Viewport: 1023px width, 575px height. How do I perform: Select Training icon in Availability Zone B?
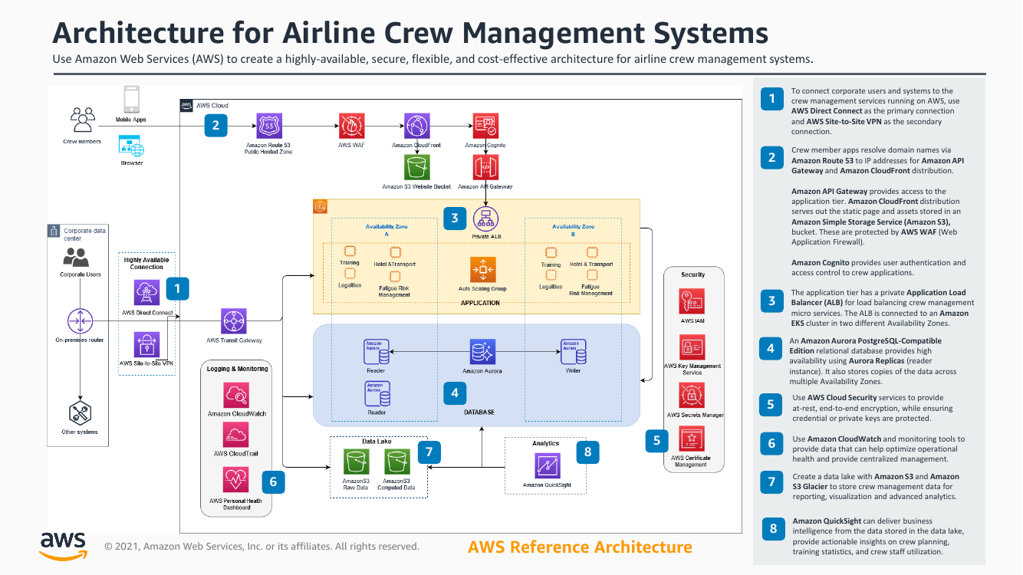[x=550, y=251]
